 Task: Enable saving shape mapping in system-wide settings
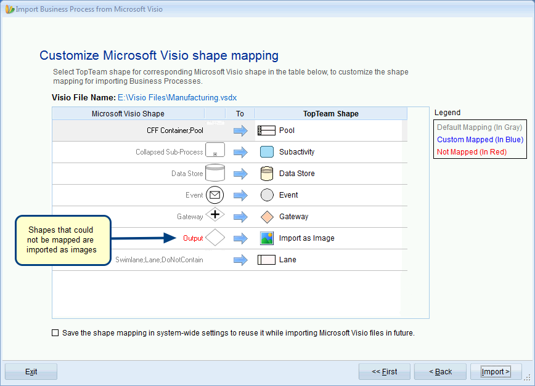[x=55, y=333]
